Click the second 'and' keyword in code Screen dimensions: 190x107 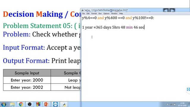[x=129, y=18]
